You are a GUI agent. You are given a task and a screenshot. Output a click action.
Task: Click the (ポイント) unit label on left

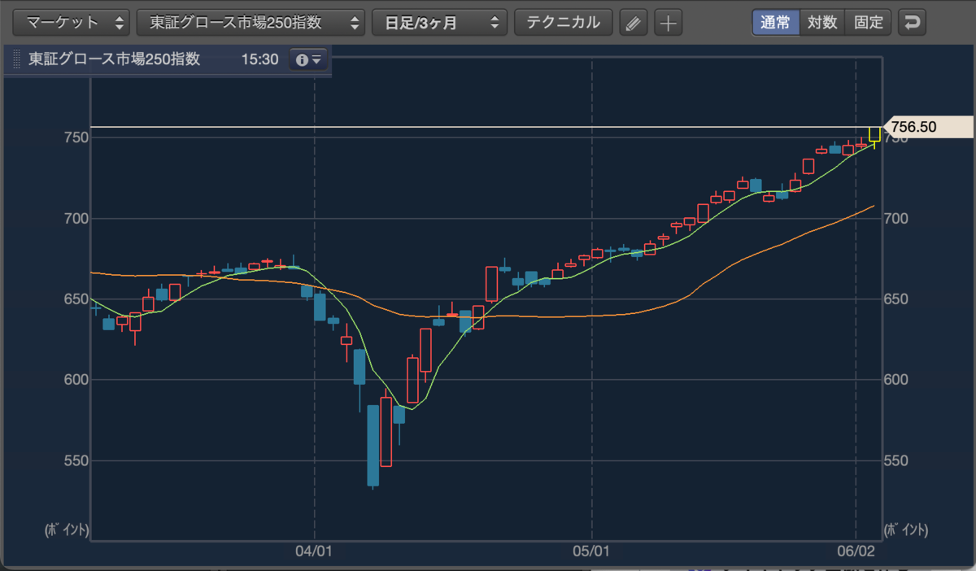[x=66, y=530]
